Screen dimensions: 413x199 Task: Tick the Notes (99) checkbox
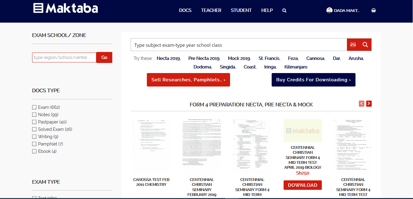pos(34,115)
